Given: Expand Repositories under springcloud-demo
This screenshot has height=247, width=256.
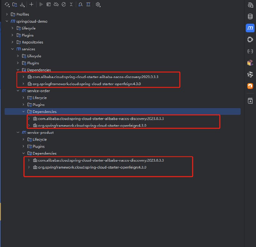Looking at the screenshot, I should pos(13,42).
